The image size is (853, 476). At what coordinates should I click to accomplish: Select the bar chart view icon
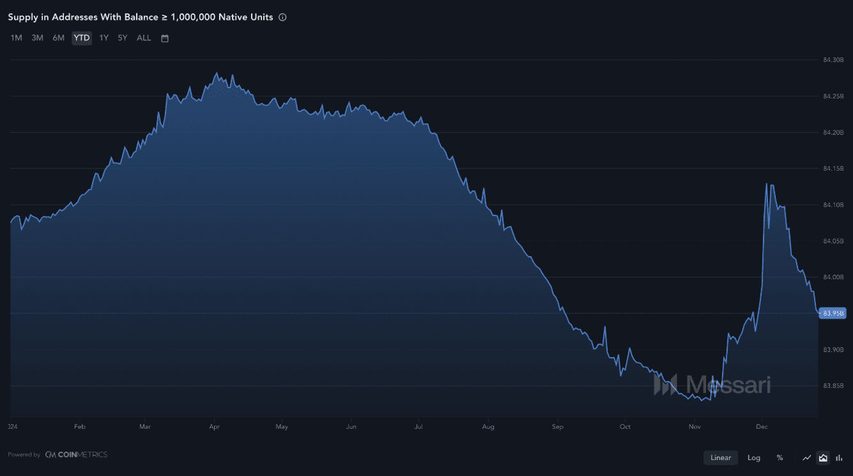pyautogui.click(x=839, y=457)
